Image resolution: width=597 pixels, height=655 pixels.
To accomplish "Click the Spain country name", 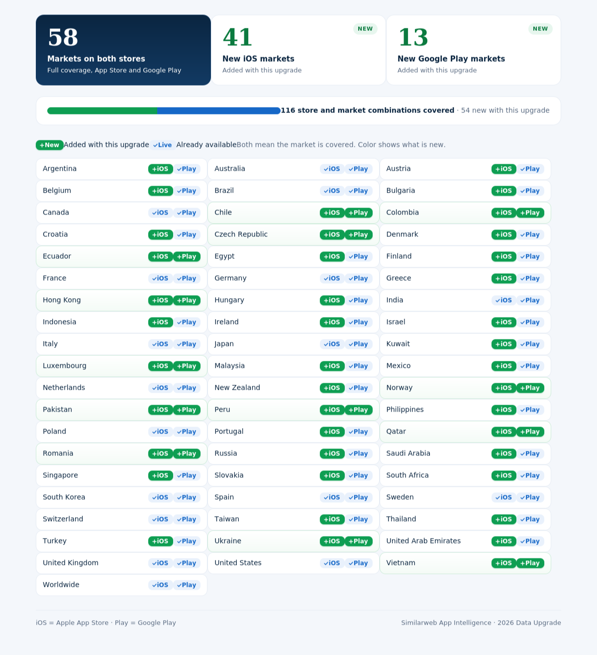I will 224,497.
